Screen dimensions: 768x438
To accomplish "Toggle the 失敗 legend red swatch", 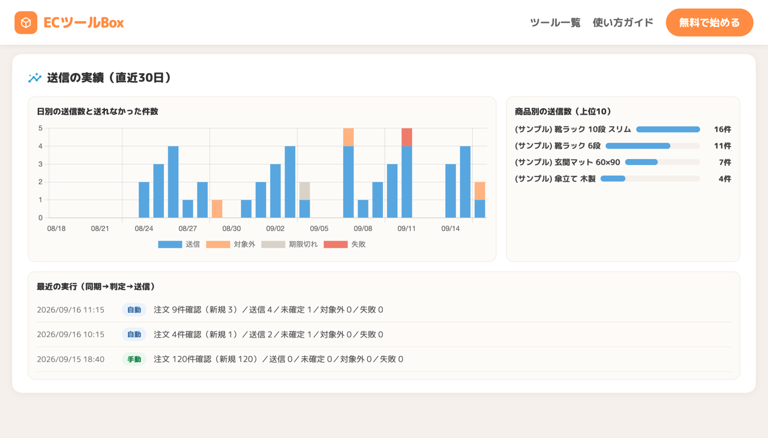I will (x=335, y=244).
